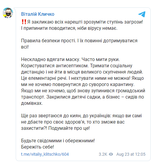Follow the t.me/vitaliy_klitschko/604 post link
Viewport: 156px width, 167px height.
coord(45,154)
